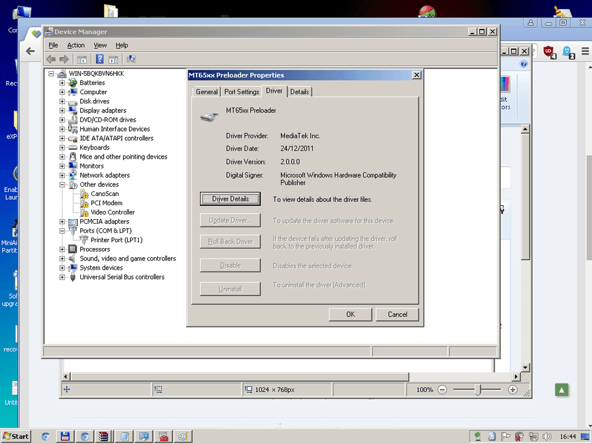The width and height of the screenshot is (592, 444).
Task: Open the browser hamburger menu icon
Action: 585,51
